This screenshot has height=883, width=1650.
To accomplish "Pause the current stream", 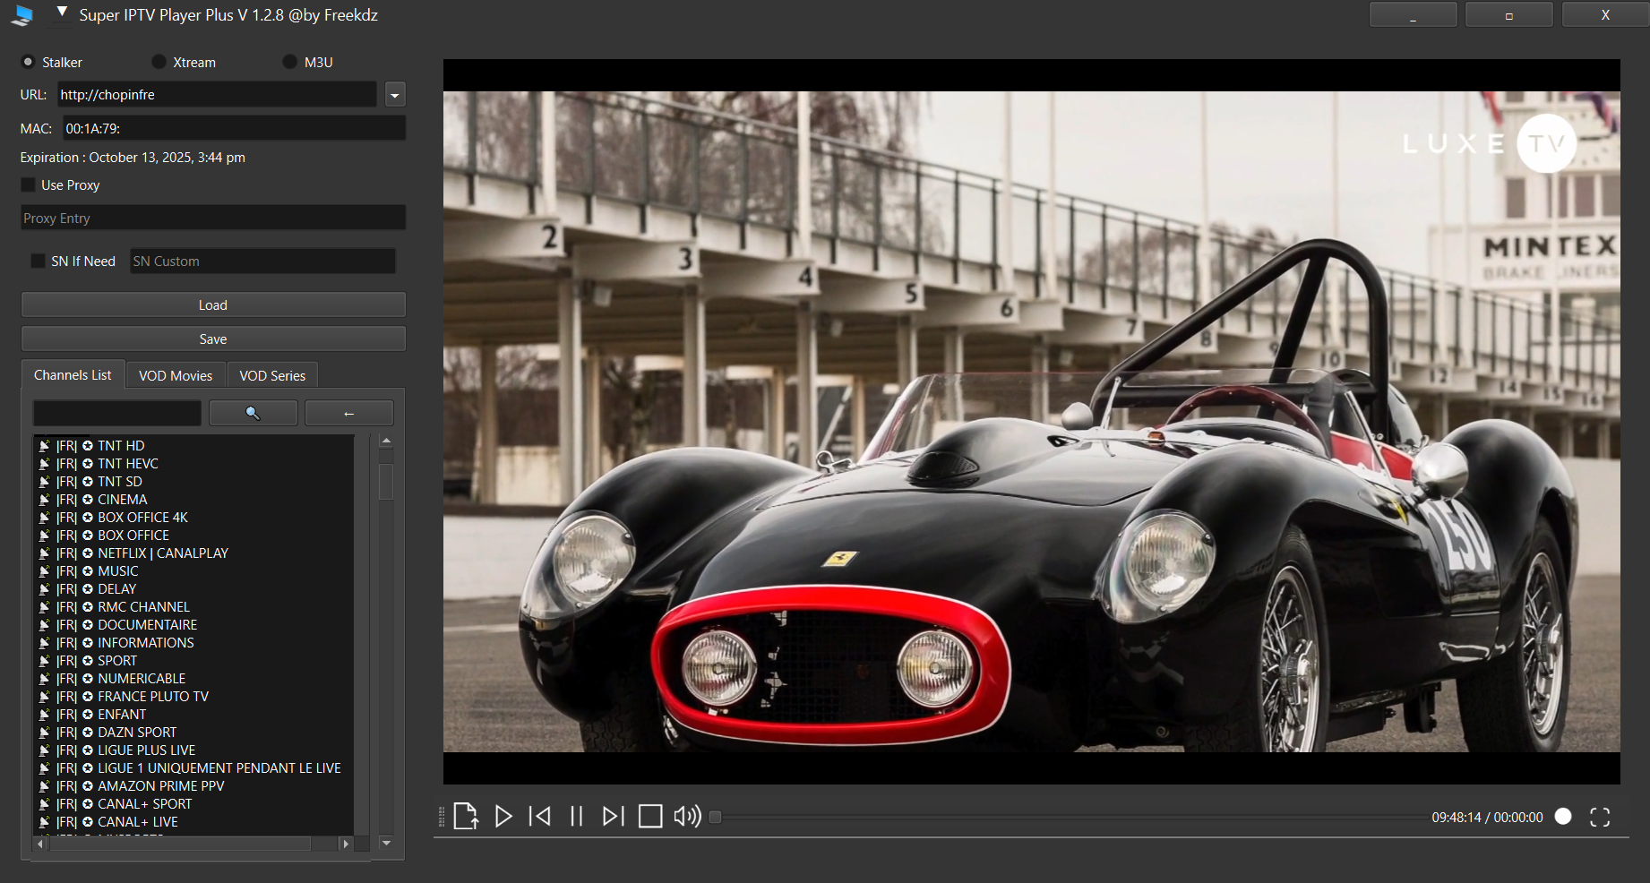I will pyautogui.click(x=577, y=816).
